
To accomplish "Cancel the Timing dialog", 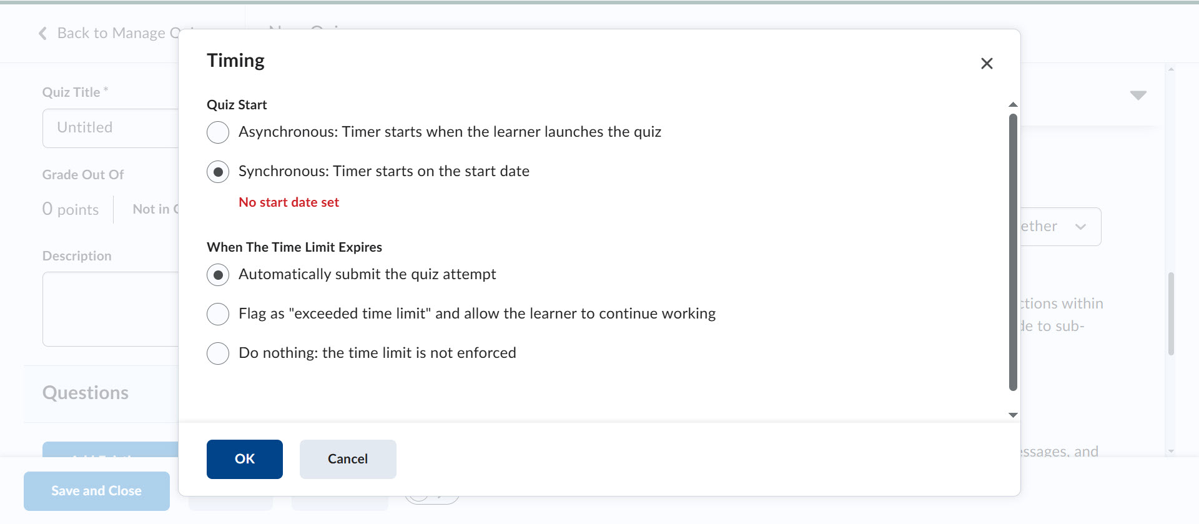I will (348, 459).
